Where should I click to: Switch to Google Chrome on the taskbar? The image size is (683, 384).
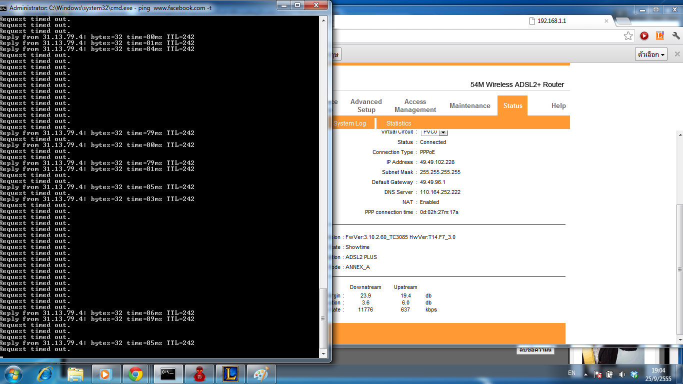pyautogui.click(x=135, y=373)
